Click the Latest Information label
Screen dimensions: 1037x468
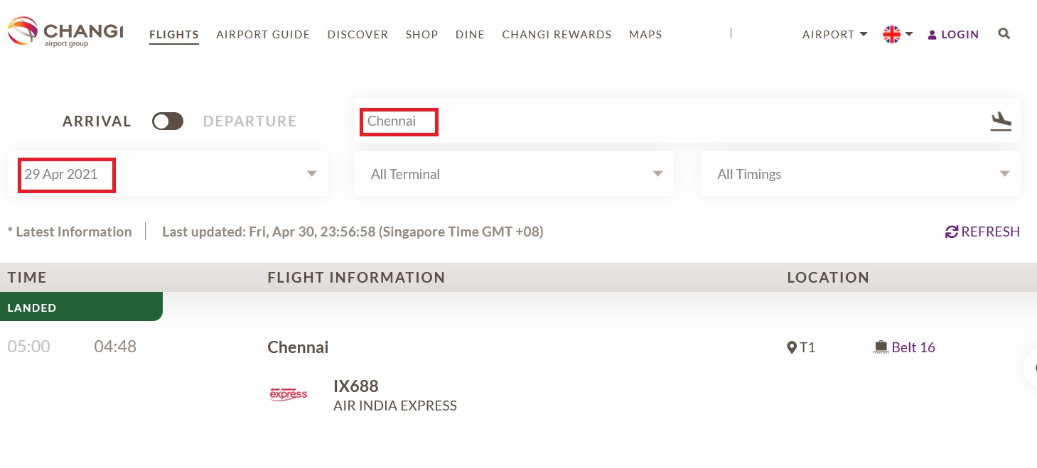(x=70, y=232)
